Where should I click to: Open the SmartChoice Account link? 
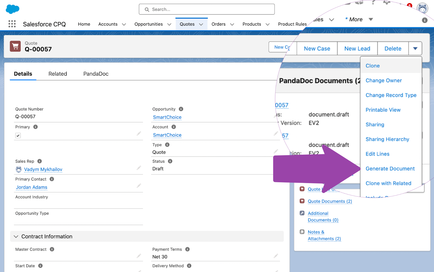click(167, 135)
